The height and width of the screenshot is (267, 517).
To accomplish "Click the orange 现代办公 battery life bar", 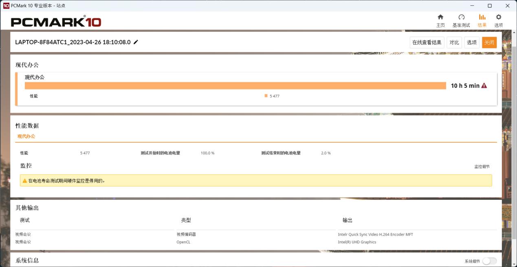I will (x=235, y=85).
